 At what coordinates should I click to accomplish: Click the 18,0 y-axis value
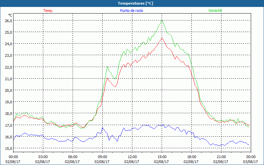click(x=9, y=114)
